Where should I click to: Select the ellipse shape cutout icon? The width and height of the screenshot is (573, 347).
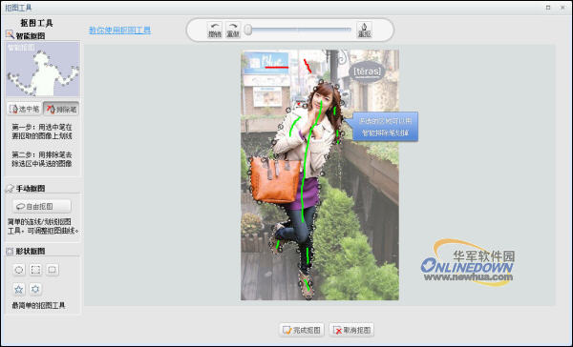coord(19,270)
